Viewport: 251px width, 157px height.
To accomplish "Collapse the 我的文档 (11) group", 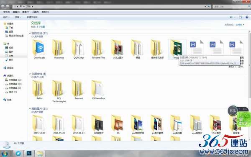I will (x=30, y=33).
